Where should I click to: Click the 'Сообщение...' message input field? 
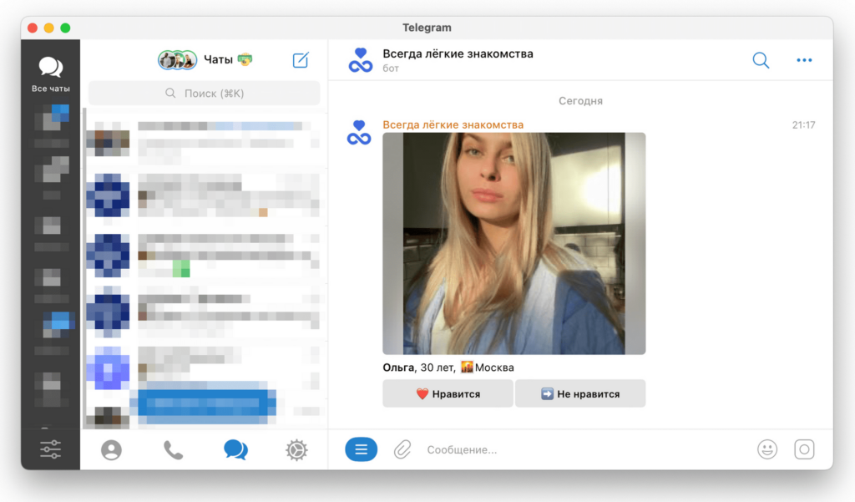click(584, 449)
